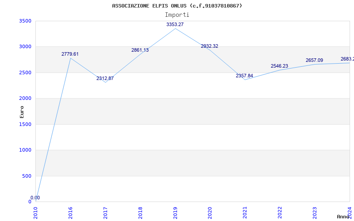Click the 2016 x-axis tick label
The image size is (354, 221).
(70, 213)
